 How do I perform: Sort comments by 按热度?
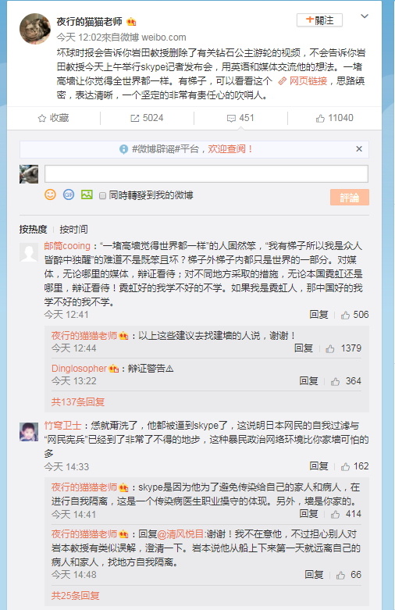33,230
